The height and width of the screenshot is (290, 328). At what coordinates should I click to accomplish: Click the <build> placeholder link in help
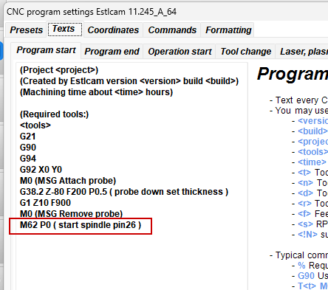[x=312, y=131]
